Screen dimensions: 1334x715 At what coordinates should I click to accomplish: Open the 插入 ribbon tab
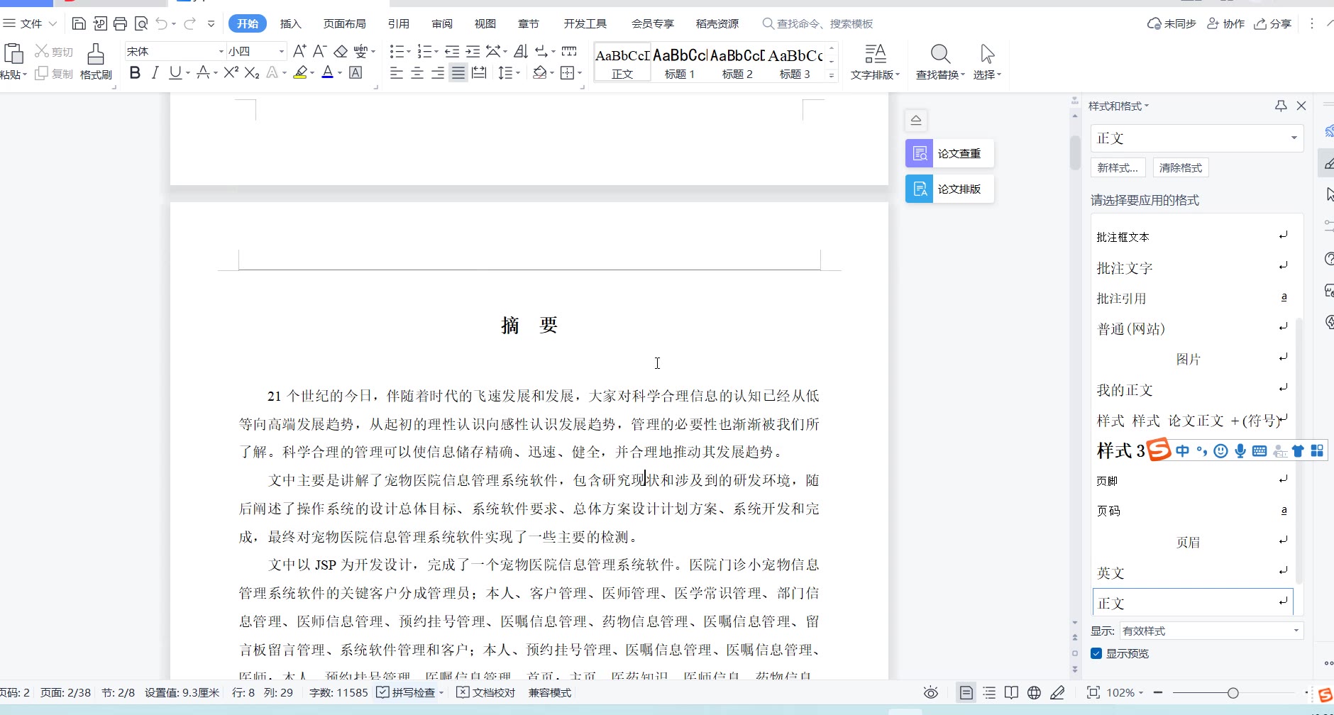pyautogui.click(x=290, y=24)
